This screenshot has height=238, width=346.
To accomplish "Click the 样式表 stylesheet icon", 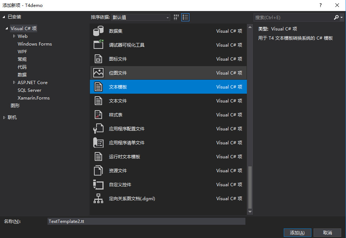I will point(98,115).
